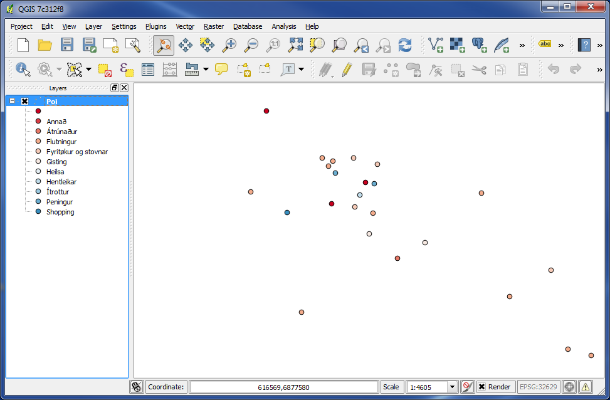Select the Touch zoom and pan tool
This screenshot has width=610, height=400.
(x=164, y=45)
